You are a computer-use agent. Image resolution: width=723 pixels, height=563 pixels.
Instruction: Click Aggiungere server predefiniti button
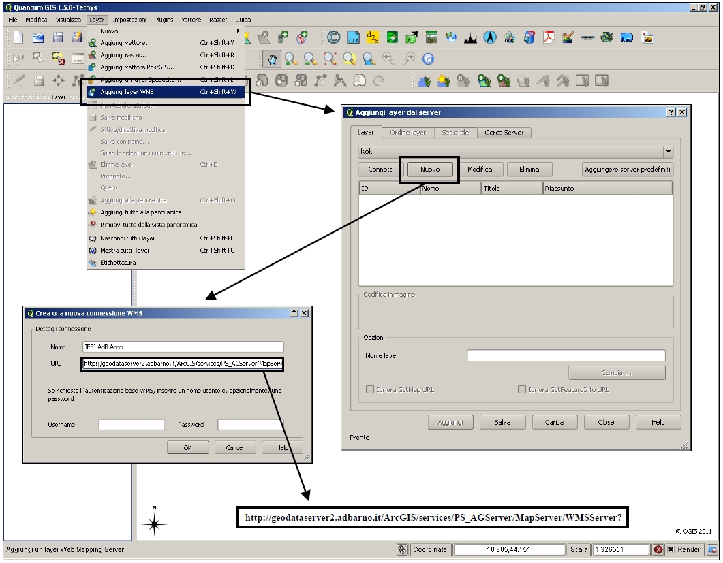pyautogui.click(x=627, y=169)
